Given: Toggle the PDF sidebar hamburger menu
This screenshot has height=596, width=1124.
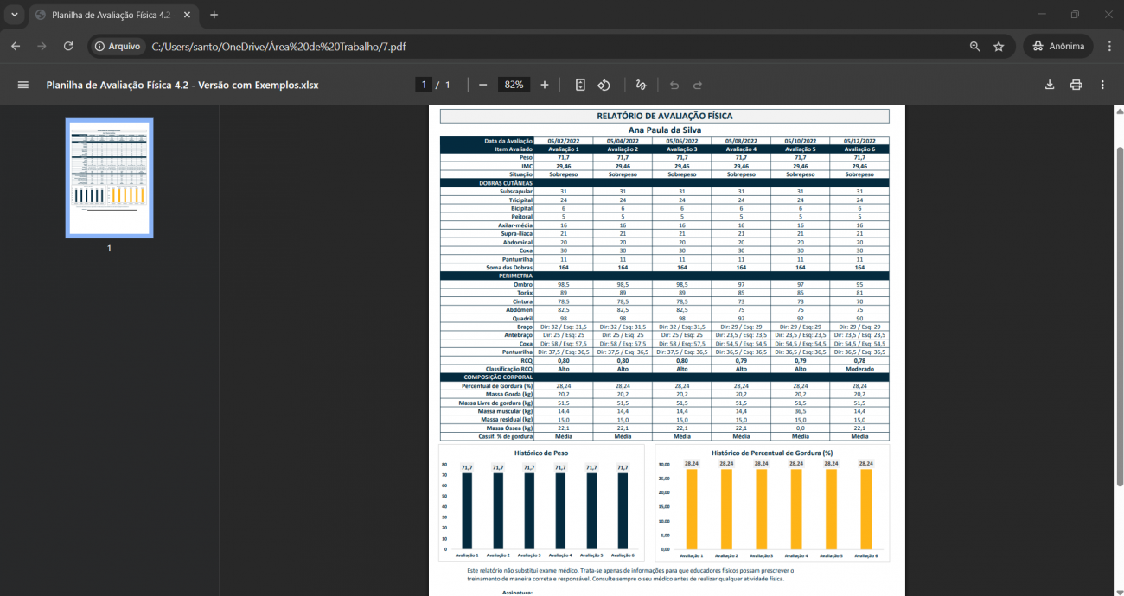Looking at the screenshot, I should click(x=23, y=85).
